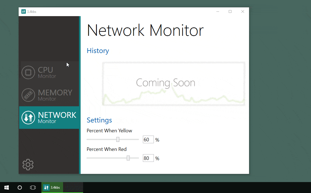This screenshot has width=311, height=193.
Task: Switch to the CPU Monitor tab label
Action: click(x=47, y=72)
